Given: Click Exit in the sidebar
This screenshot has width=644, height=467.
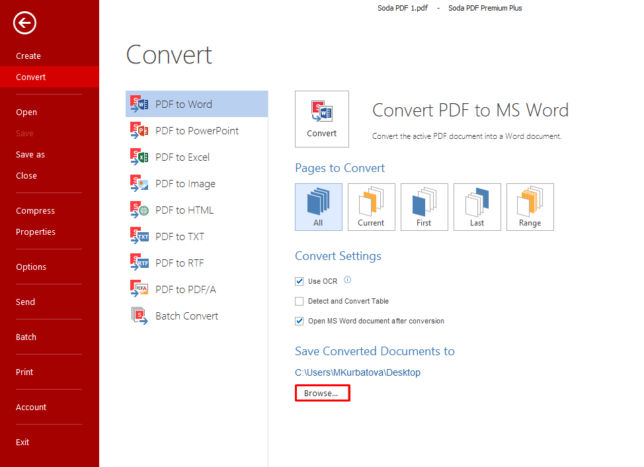Looking at the screenshot, I should 22,443.
